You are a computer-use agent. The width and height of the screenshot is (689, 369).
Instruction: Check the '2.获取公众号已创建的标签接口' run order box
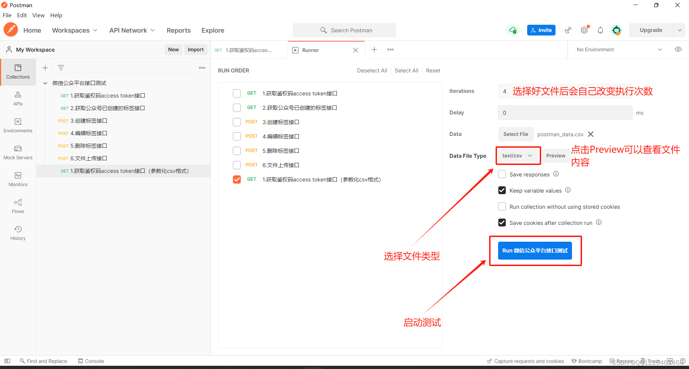pyautogui.click(x=237, y=108)
